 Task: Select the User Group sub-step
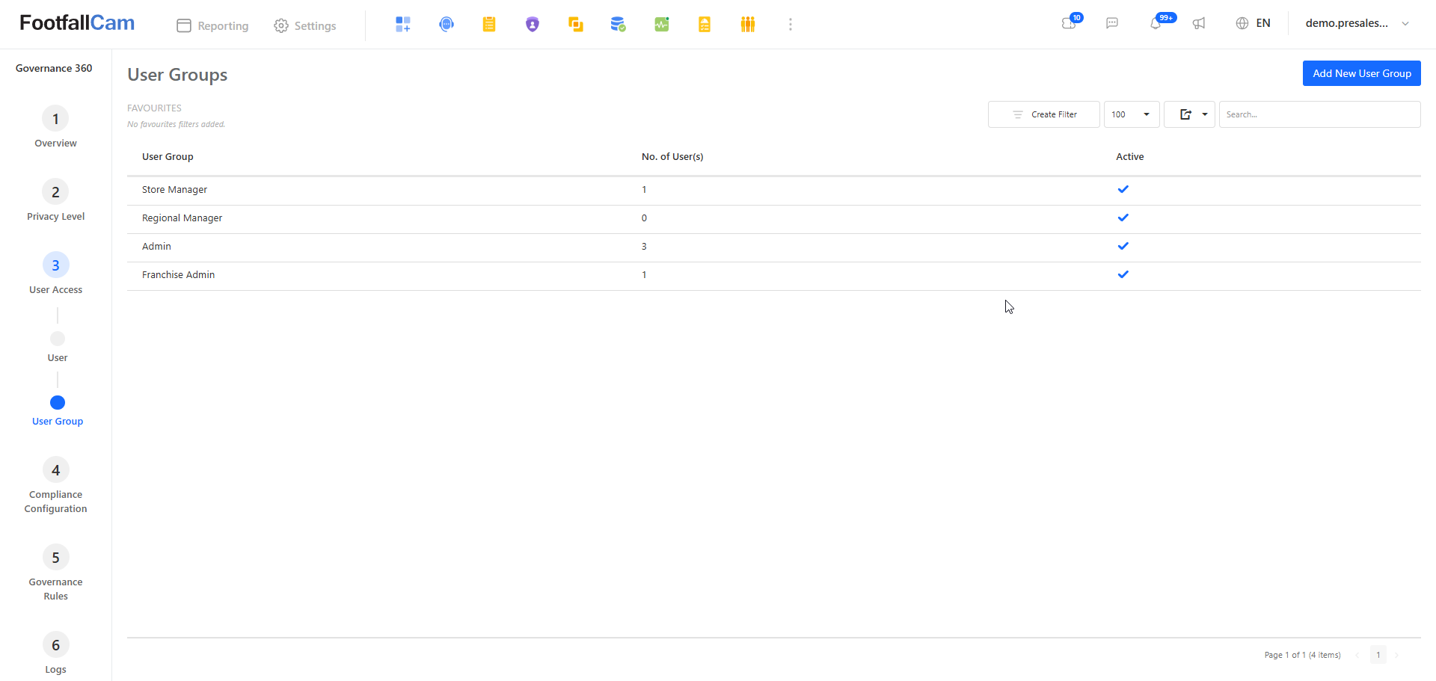(x=58, y=410)
